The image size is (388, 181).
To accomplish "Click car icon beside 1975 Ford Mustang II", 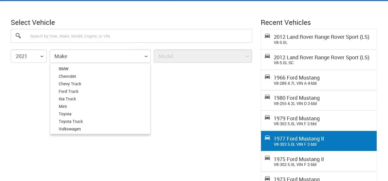I will pos(267,158).
